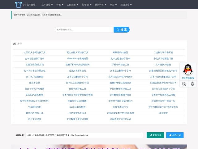Viewport: 198px width, 149px height.
Task: Open 中文简体繁体转换工具
Action: pos(120,89)
